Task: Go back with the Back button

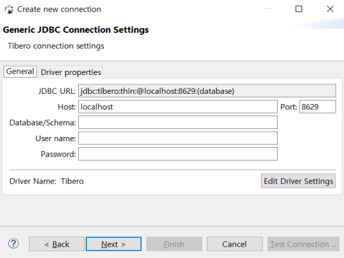Action: click(57, 244)
